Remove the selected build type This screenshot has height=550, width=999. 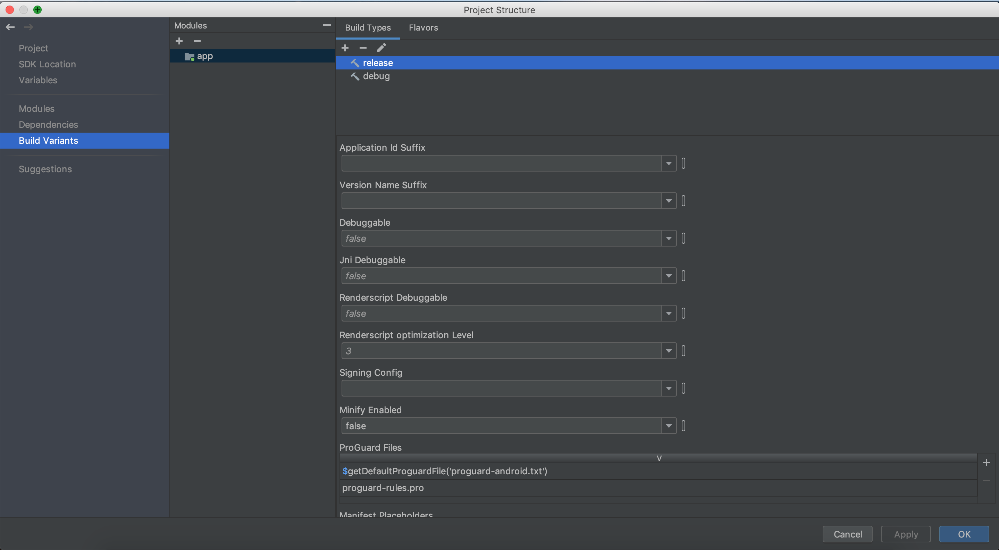tap(363, 48)
